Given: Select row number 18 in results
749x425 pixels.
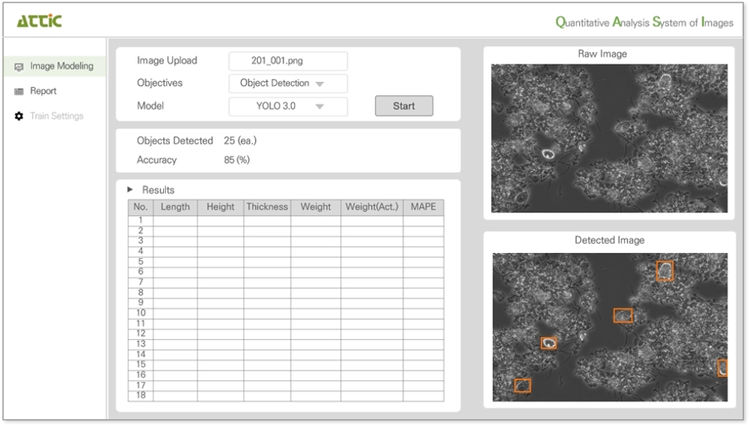Looking at the screenshot, I should (286, 395).
